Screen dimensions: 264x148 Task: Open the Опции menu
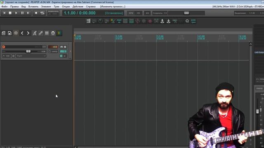[x=66, y=7]
